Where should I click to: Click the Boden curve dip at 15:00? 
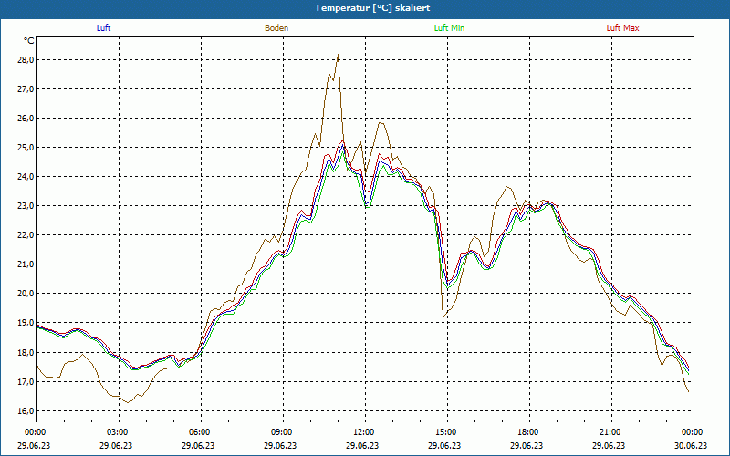443,317
